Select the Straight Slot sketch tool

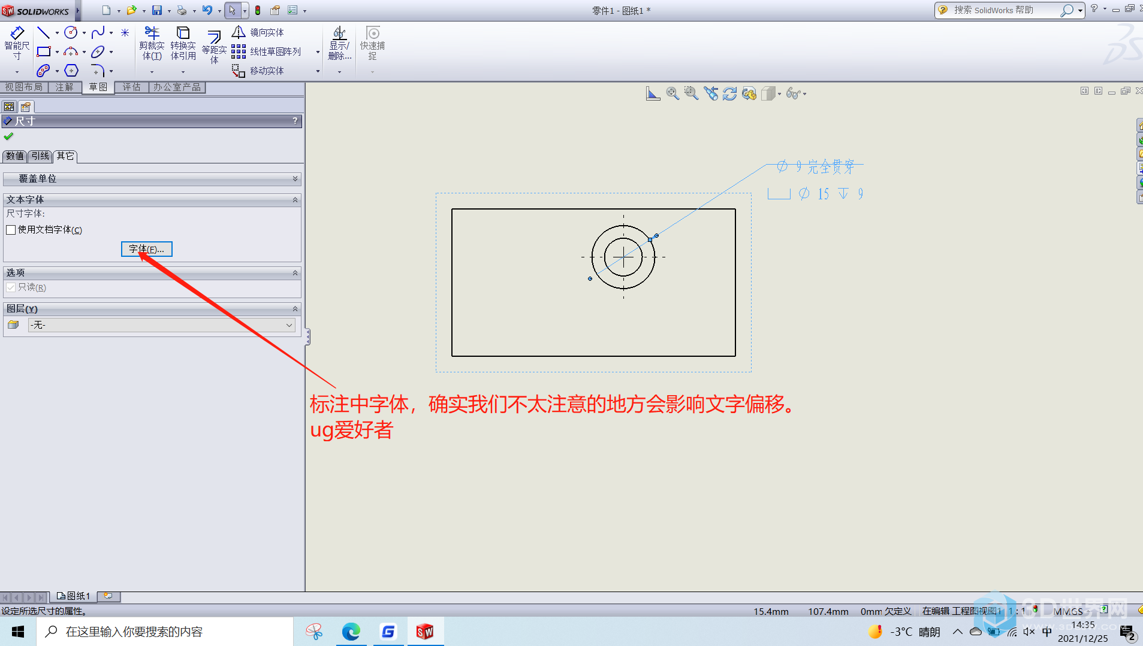(x=43, y=71)
